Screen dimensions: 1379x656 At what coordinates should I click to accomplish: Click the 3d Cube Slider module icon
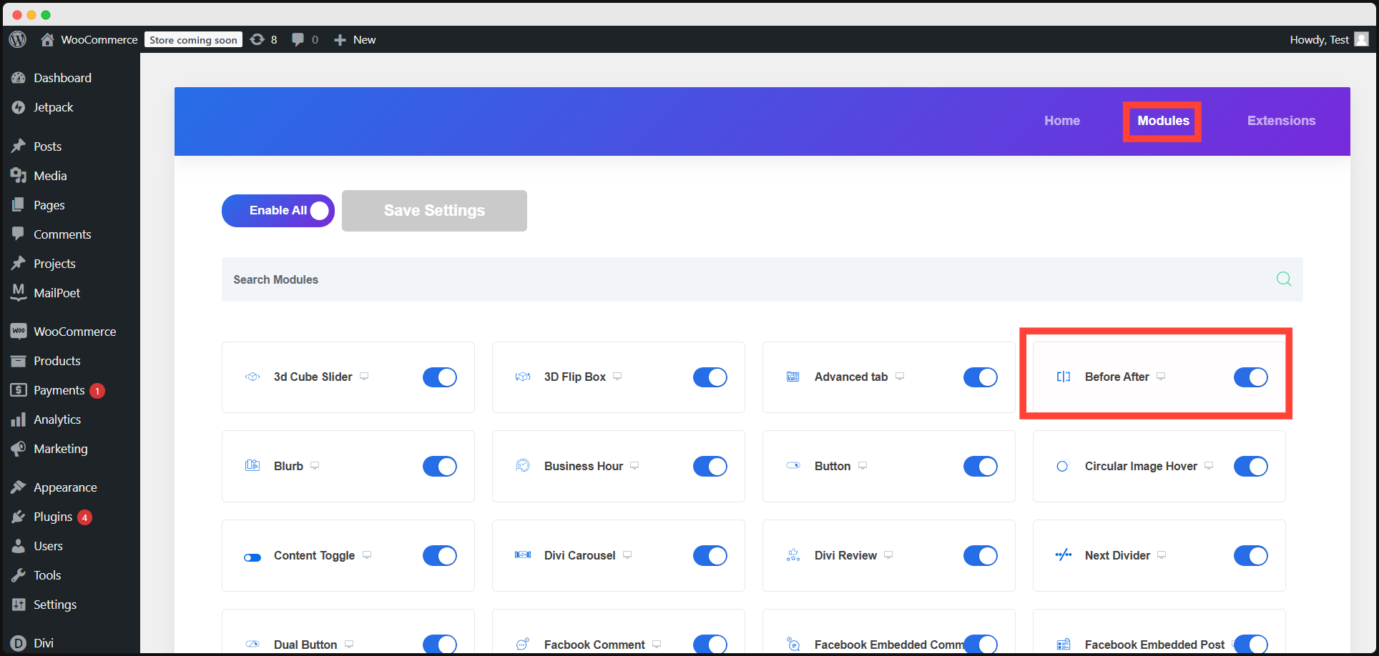pyautogui.click(x=252, y=377)
